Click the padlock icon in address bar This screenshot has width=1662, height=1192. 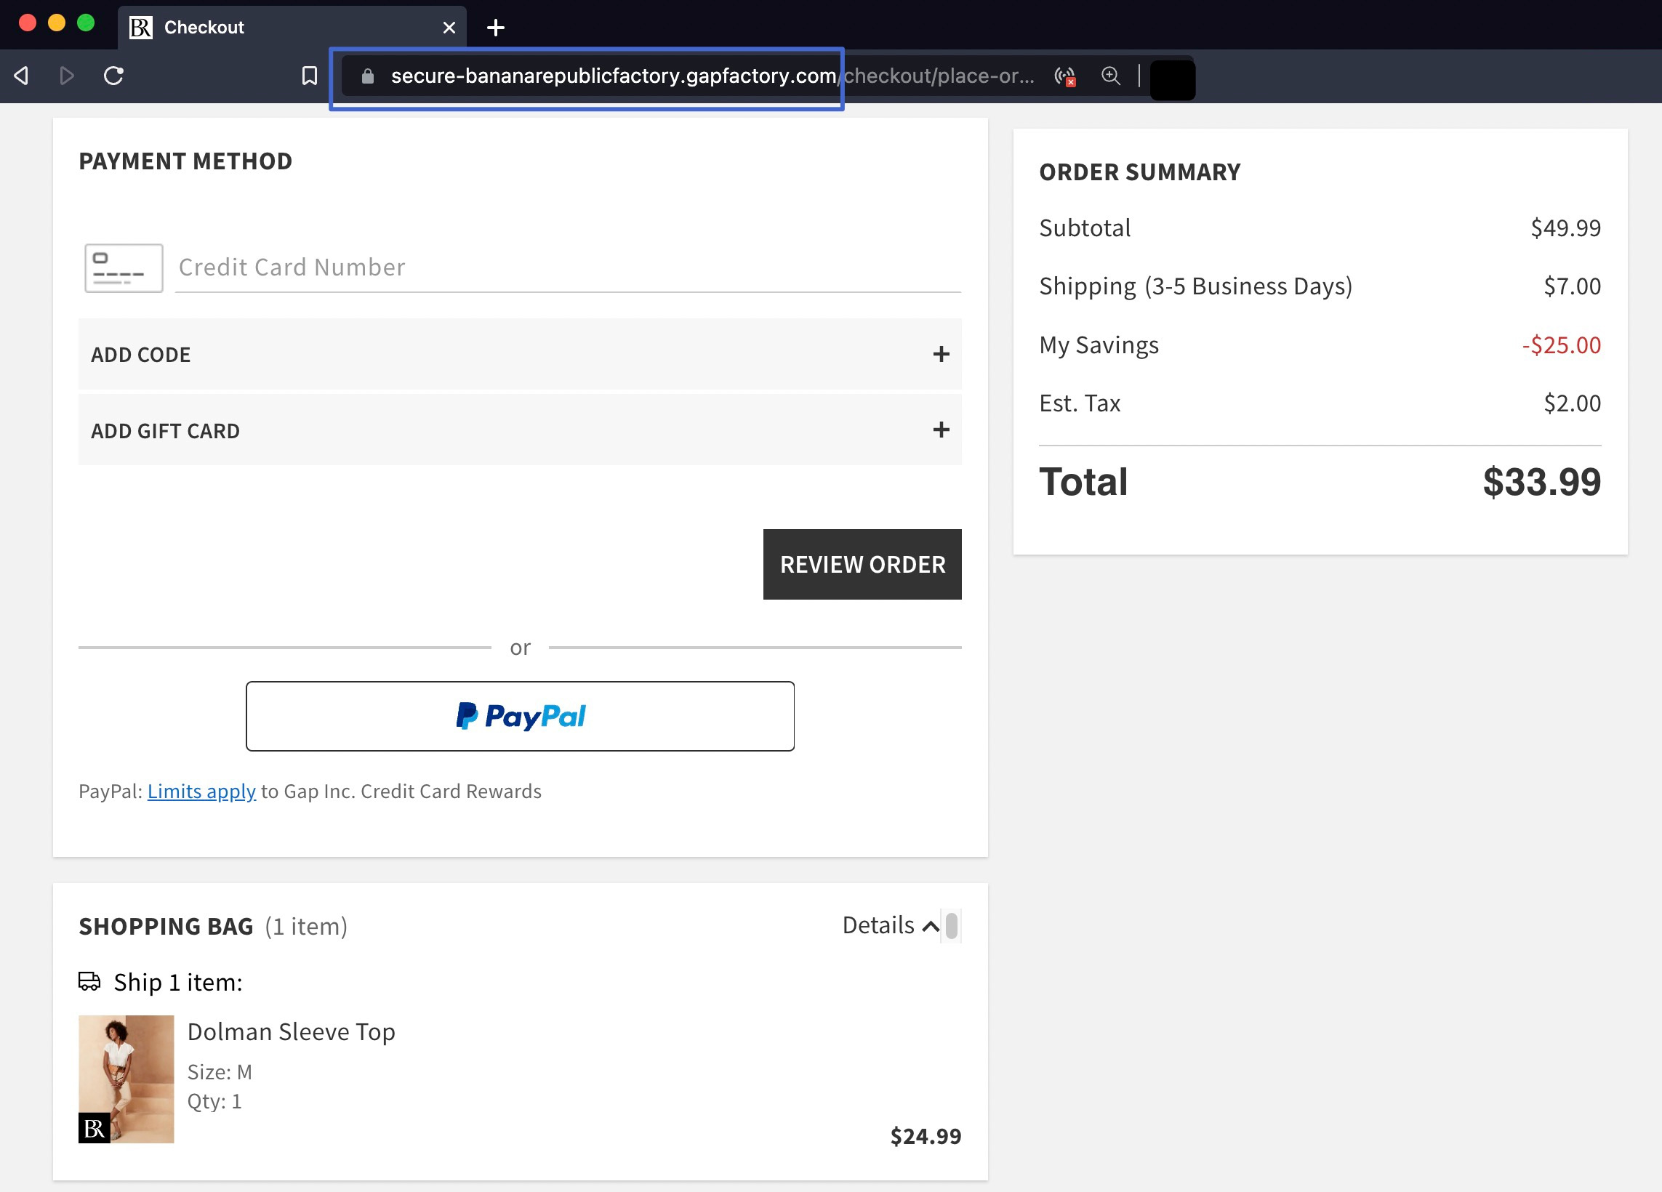[x=366, y=76]
